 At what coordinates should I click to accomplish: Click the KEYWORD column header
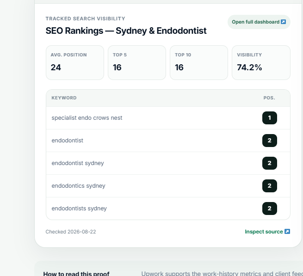(x=64, y=98)
